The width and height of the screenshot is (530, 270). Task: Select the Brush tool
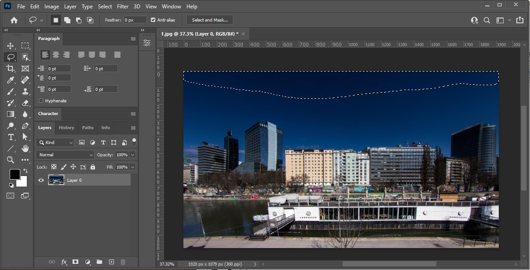pyautogui.click(x=11, y=91)
